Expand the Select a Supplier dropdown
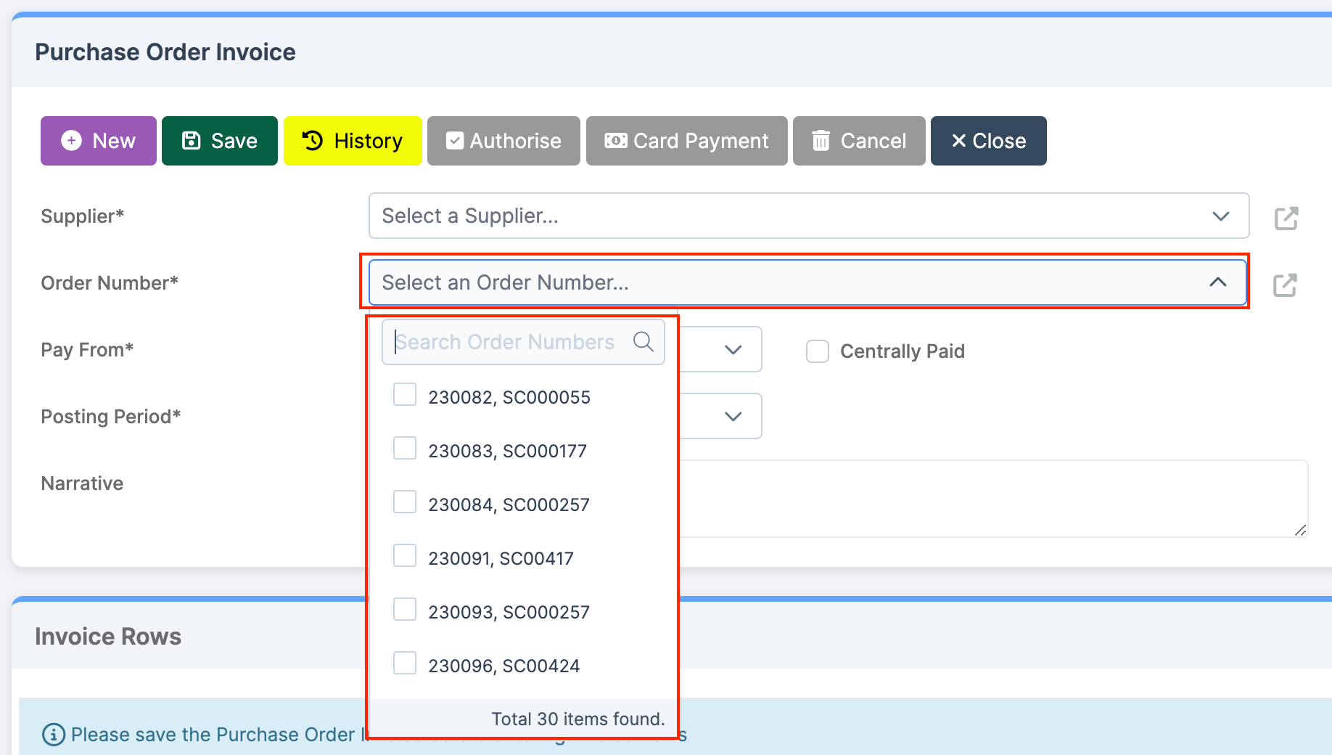 pos(808,216)
